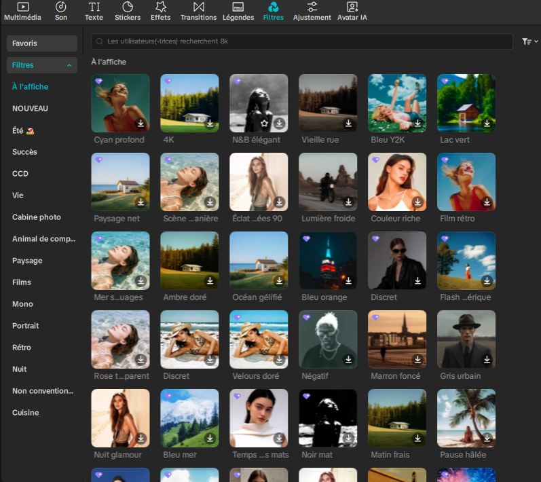This screenshot has width=541, height=482.
Task: Download the Film rétro filter
Action: pos(487,202)
